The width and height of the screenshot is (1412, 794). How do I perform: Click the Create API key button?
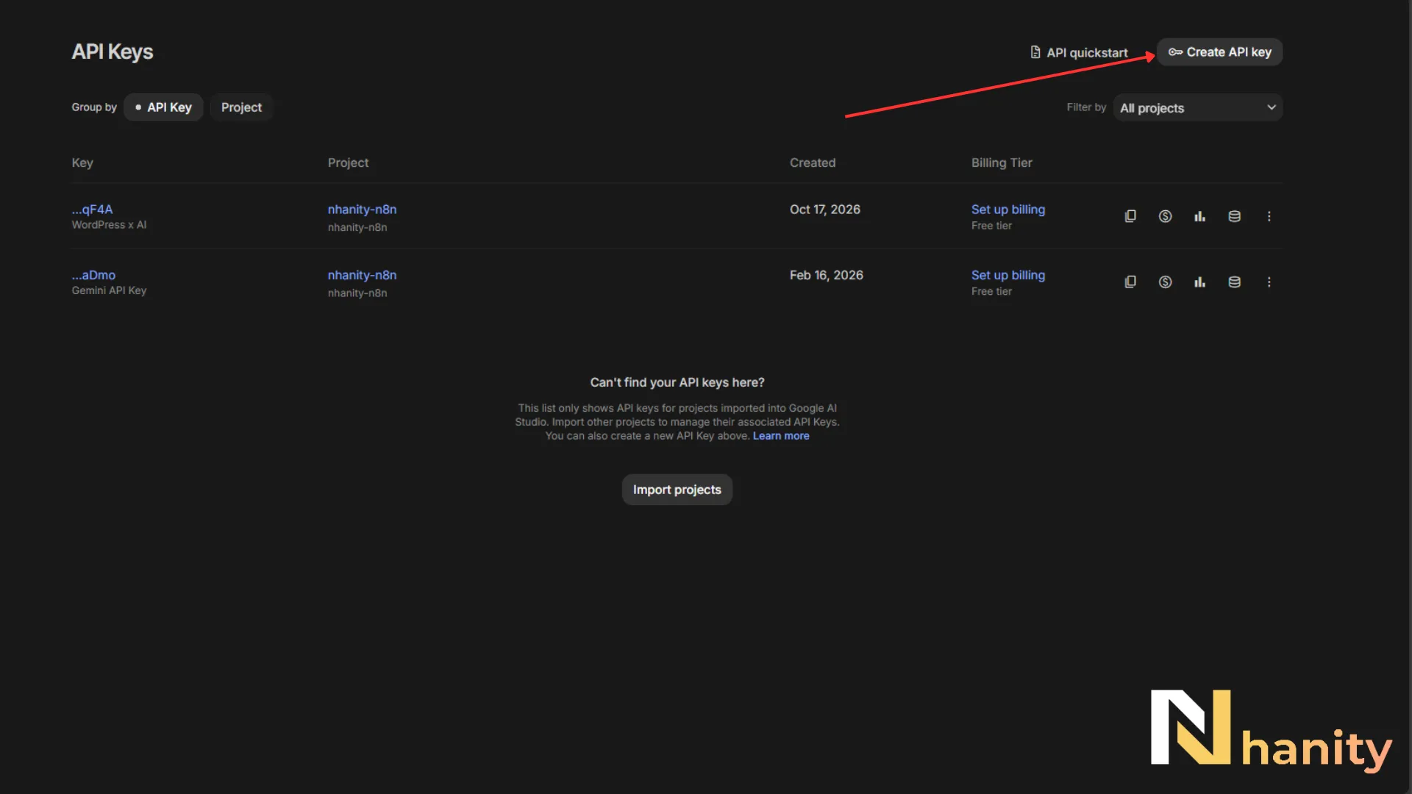click(1219, 52)
